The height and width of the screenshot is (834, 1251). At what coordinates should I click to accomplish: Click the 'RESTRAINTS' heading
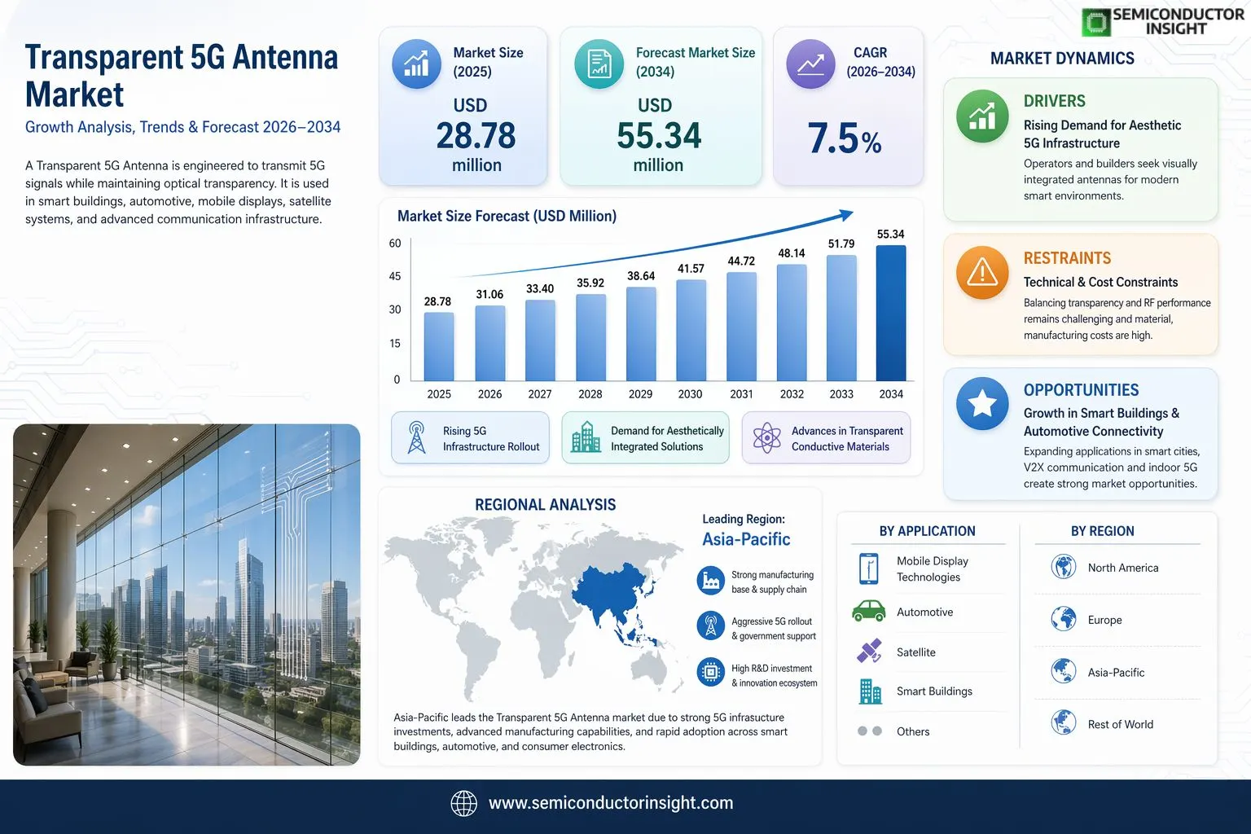(x=1067, y=258)
